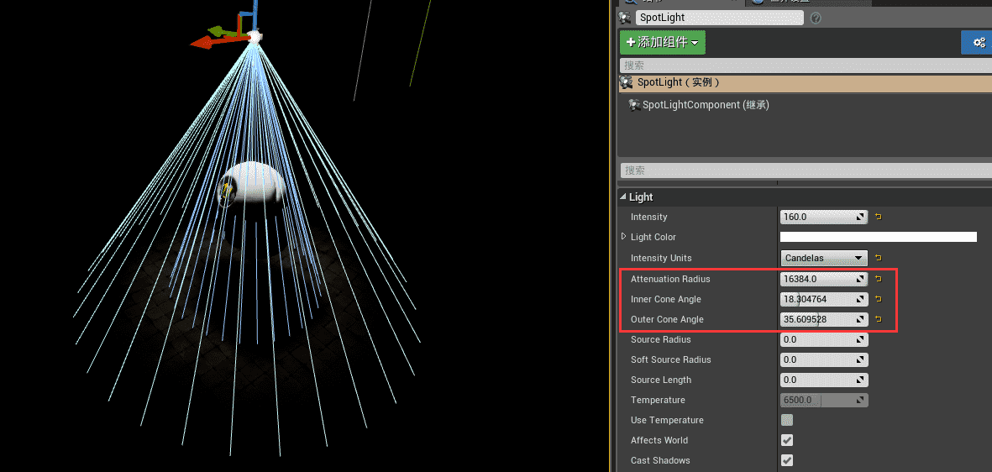
Task: Click the blue gears settings button
Action: [x=979, y=42]
